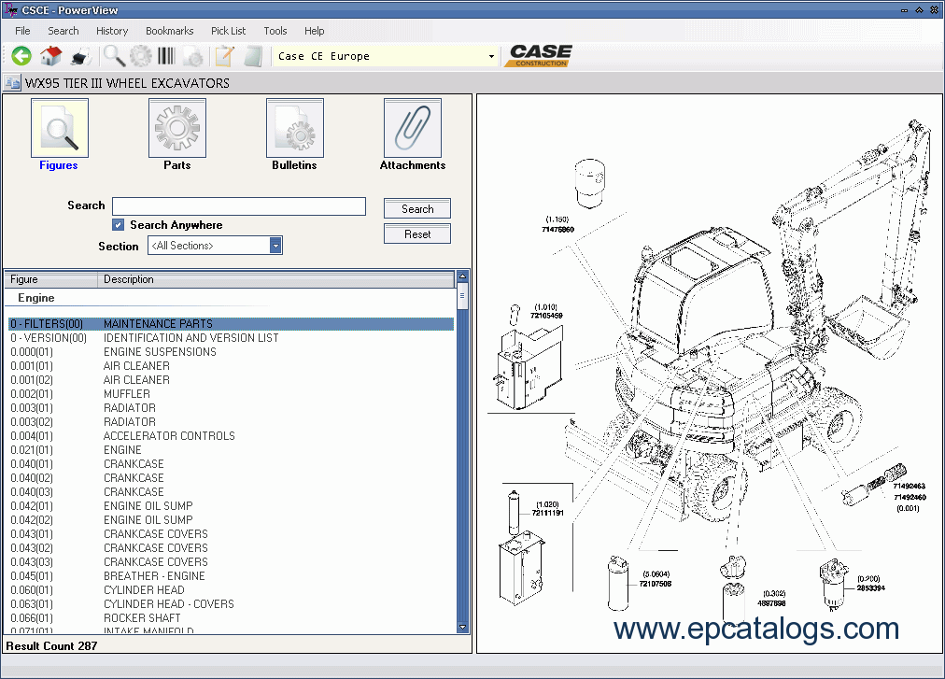Sort by the Description column header

click(276, 279)
